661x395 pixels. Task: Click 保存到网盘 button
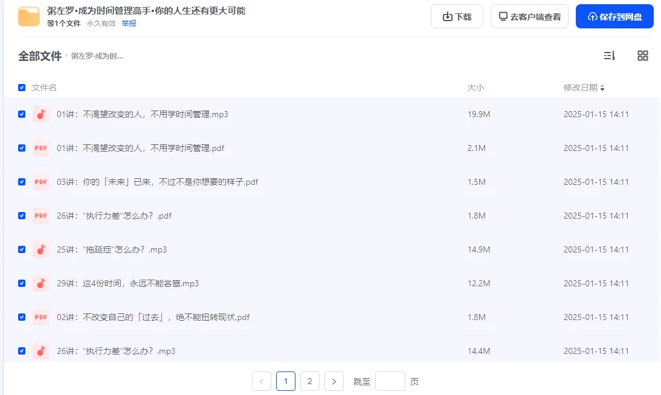[614, 16]
